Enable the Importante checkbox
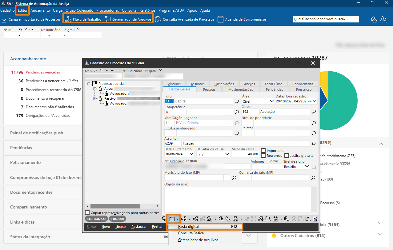This screenshot has width=393, height=250. click(x=263, y=151)
